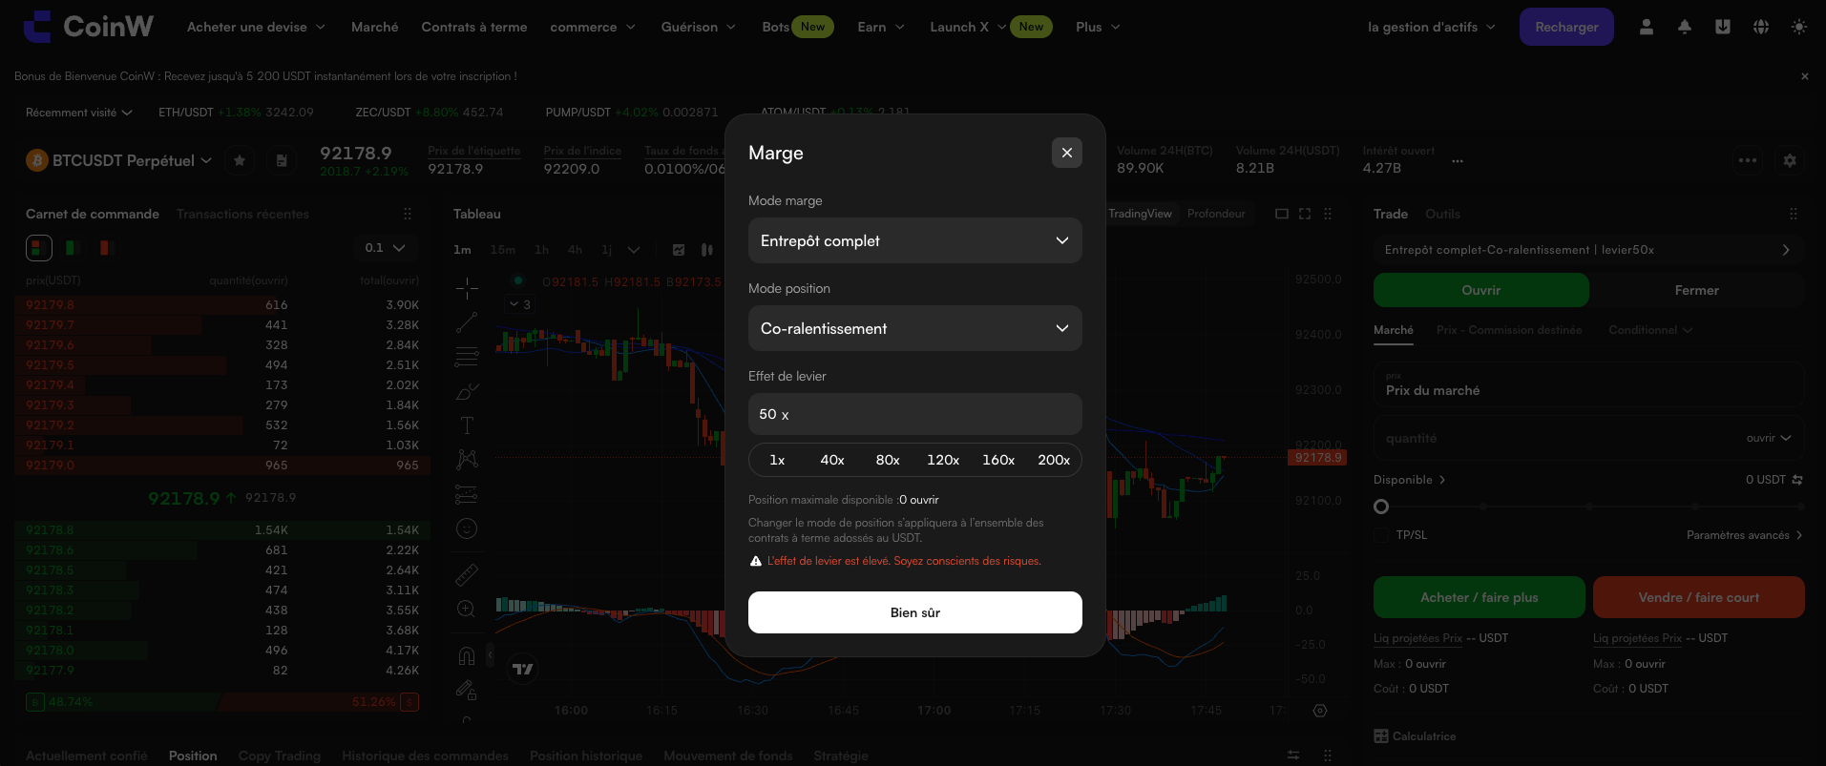Switch order side to Fermer
The width and height of the screenshot is (1826, 766).
click(x=1697, y=290)
